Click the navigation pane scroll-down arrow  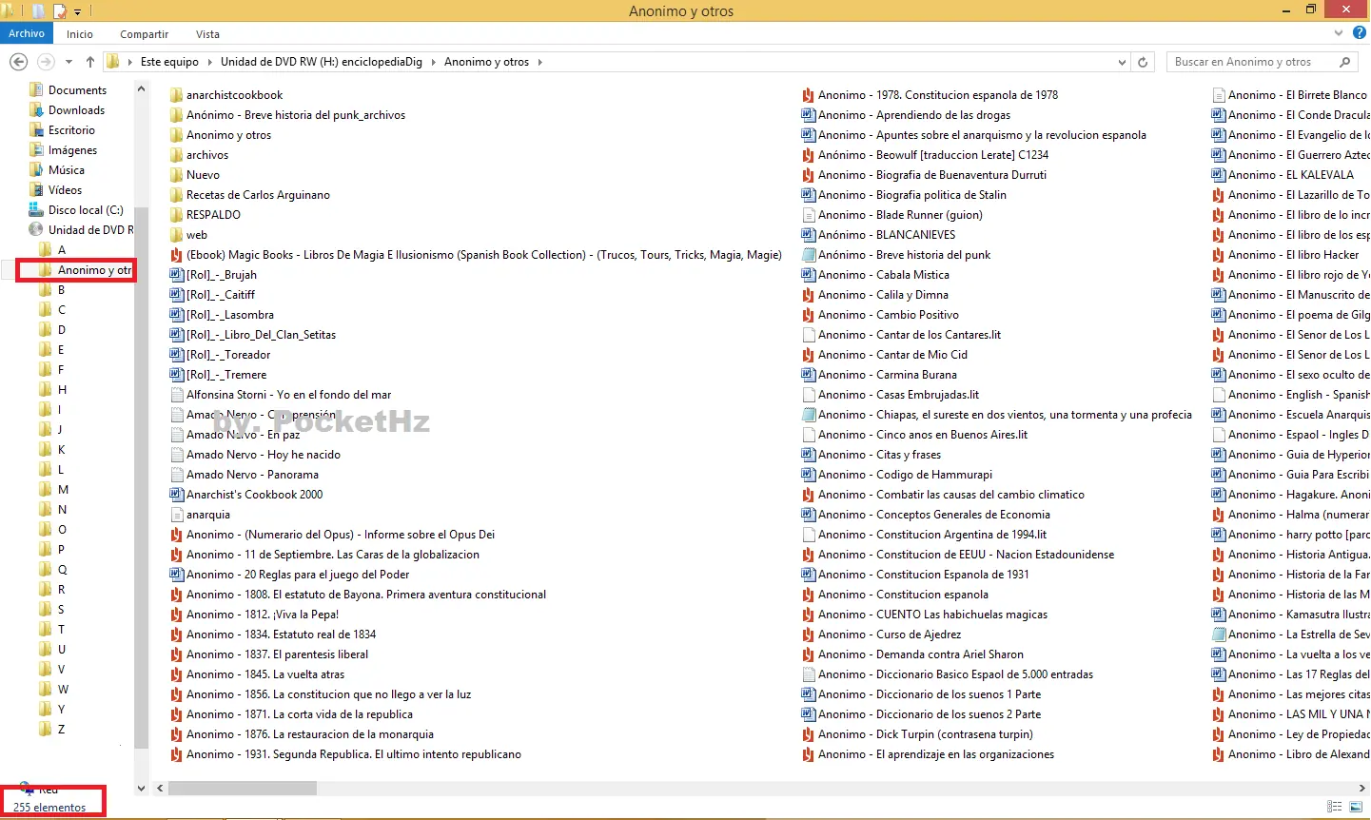(x=142, y=788)
